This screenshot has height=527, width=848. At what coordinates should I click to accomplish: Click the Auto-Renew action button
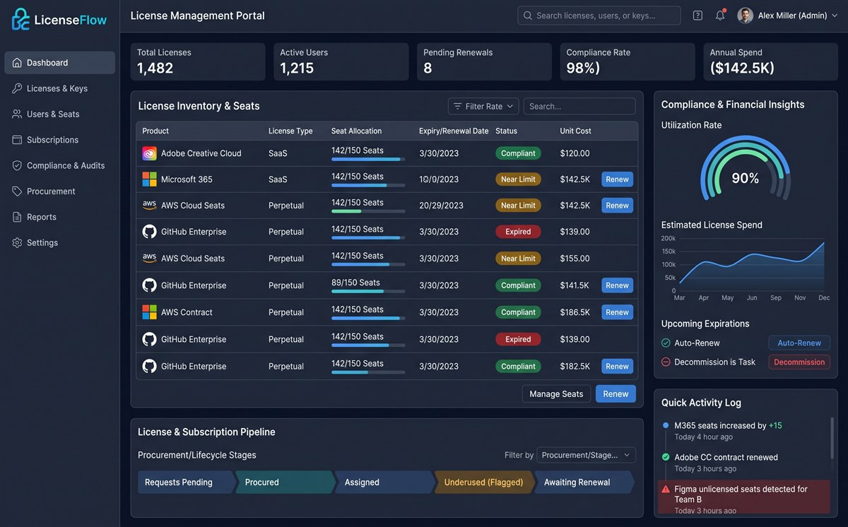tap(799, 343)
